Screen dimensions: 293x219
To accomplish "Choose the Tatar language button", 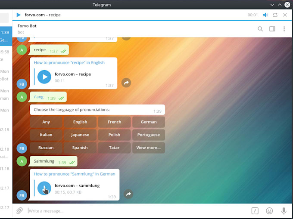I will (114, 148).
